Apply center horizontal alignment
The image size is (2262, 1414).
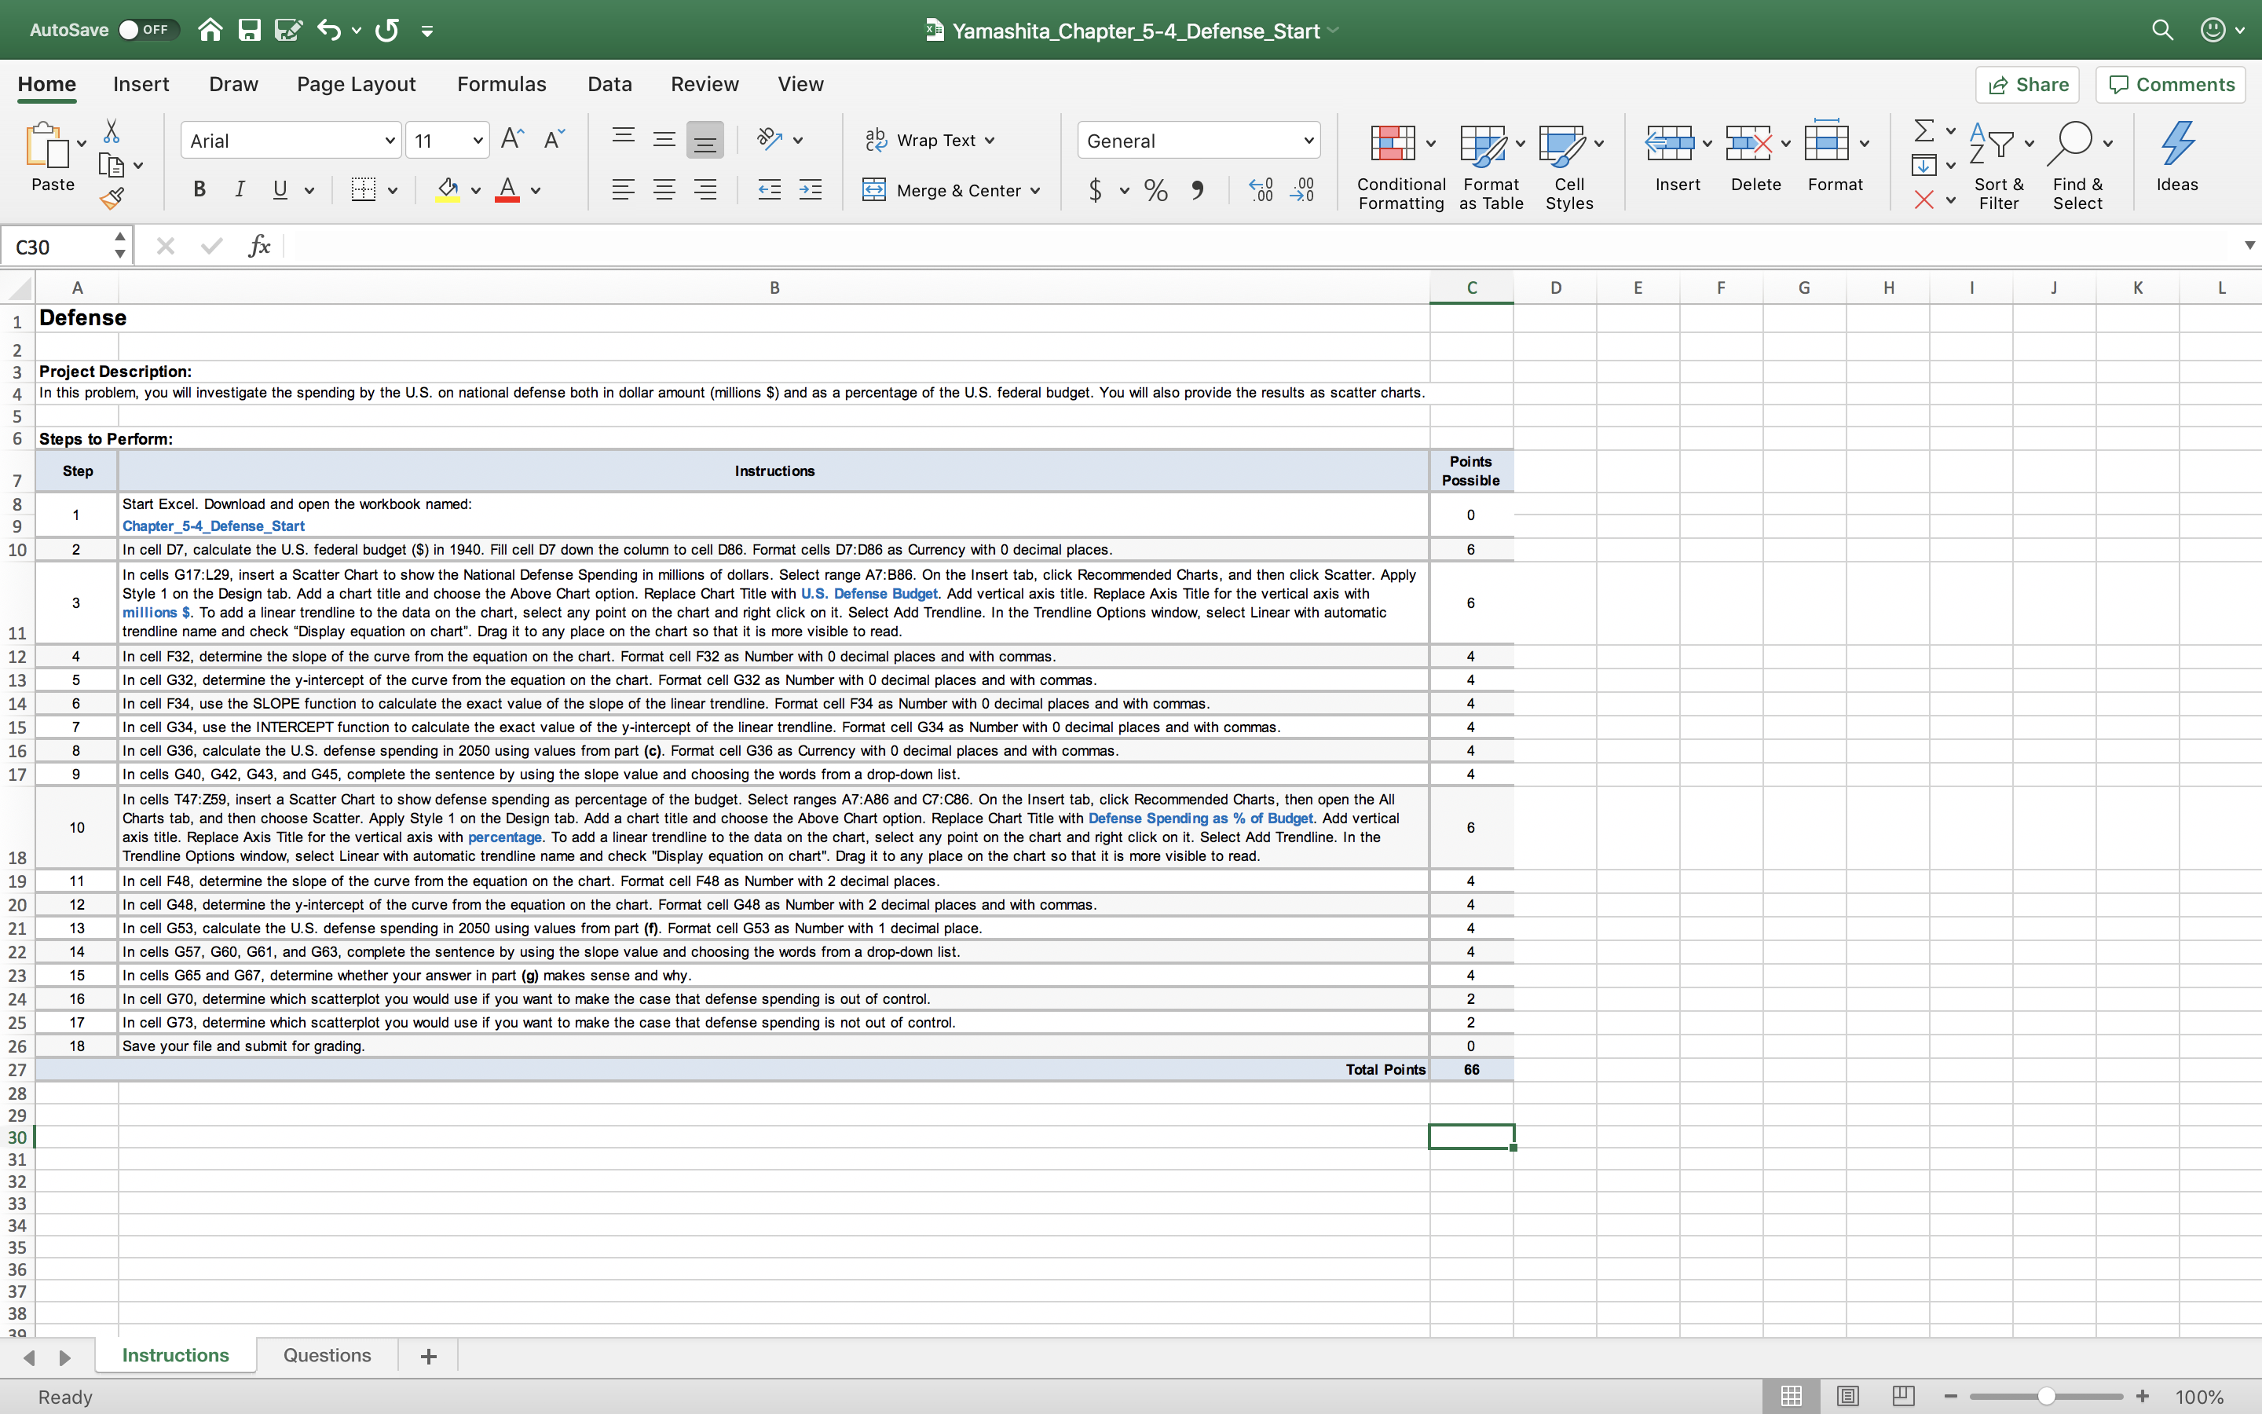click(x=664, y=190)
